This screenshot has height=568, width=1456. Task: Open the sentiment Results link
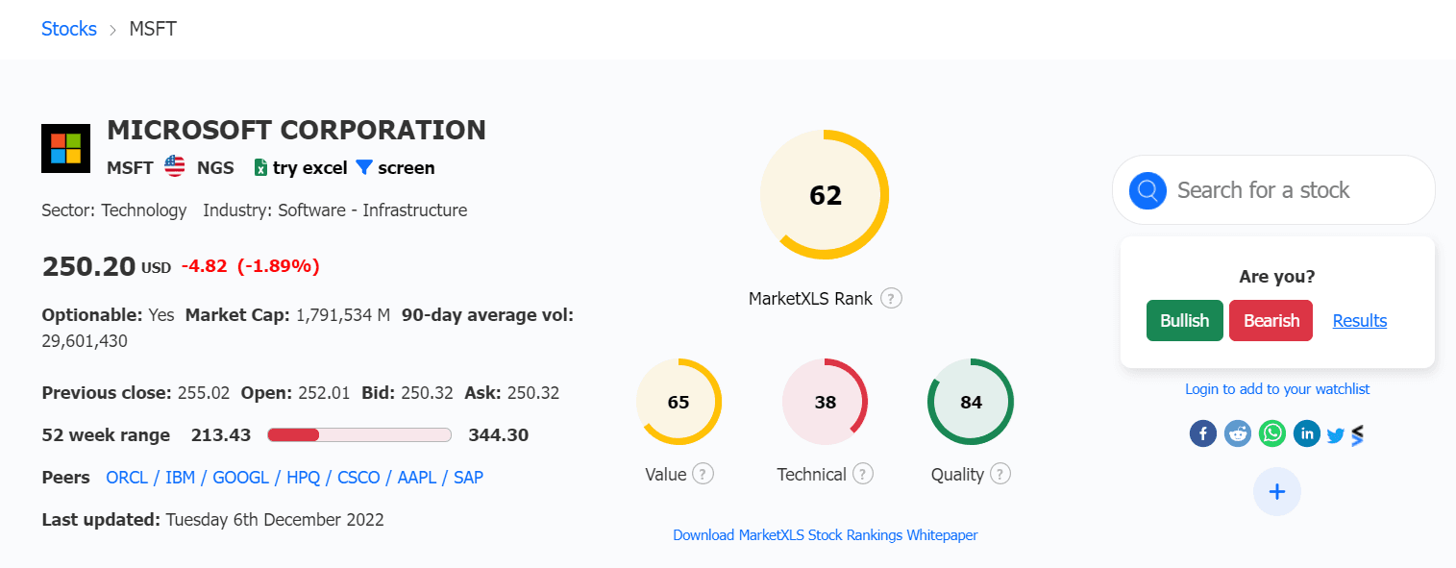[x=1359, y=320]
